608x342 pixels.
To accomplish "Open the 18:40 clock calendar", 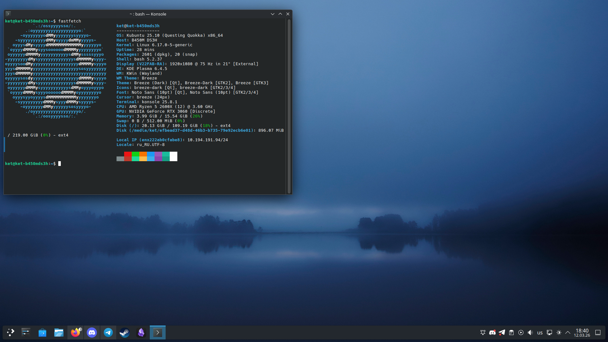I will point(582,332).
